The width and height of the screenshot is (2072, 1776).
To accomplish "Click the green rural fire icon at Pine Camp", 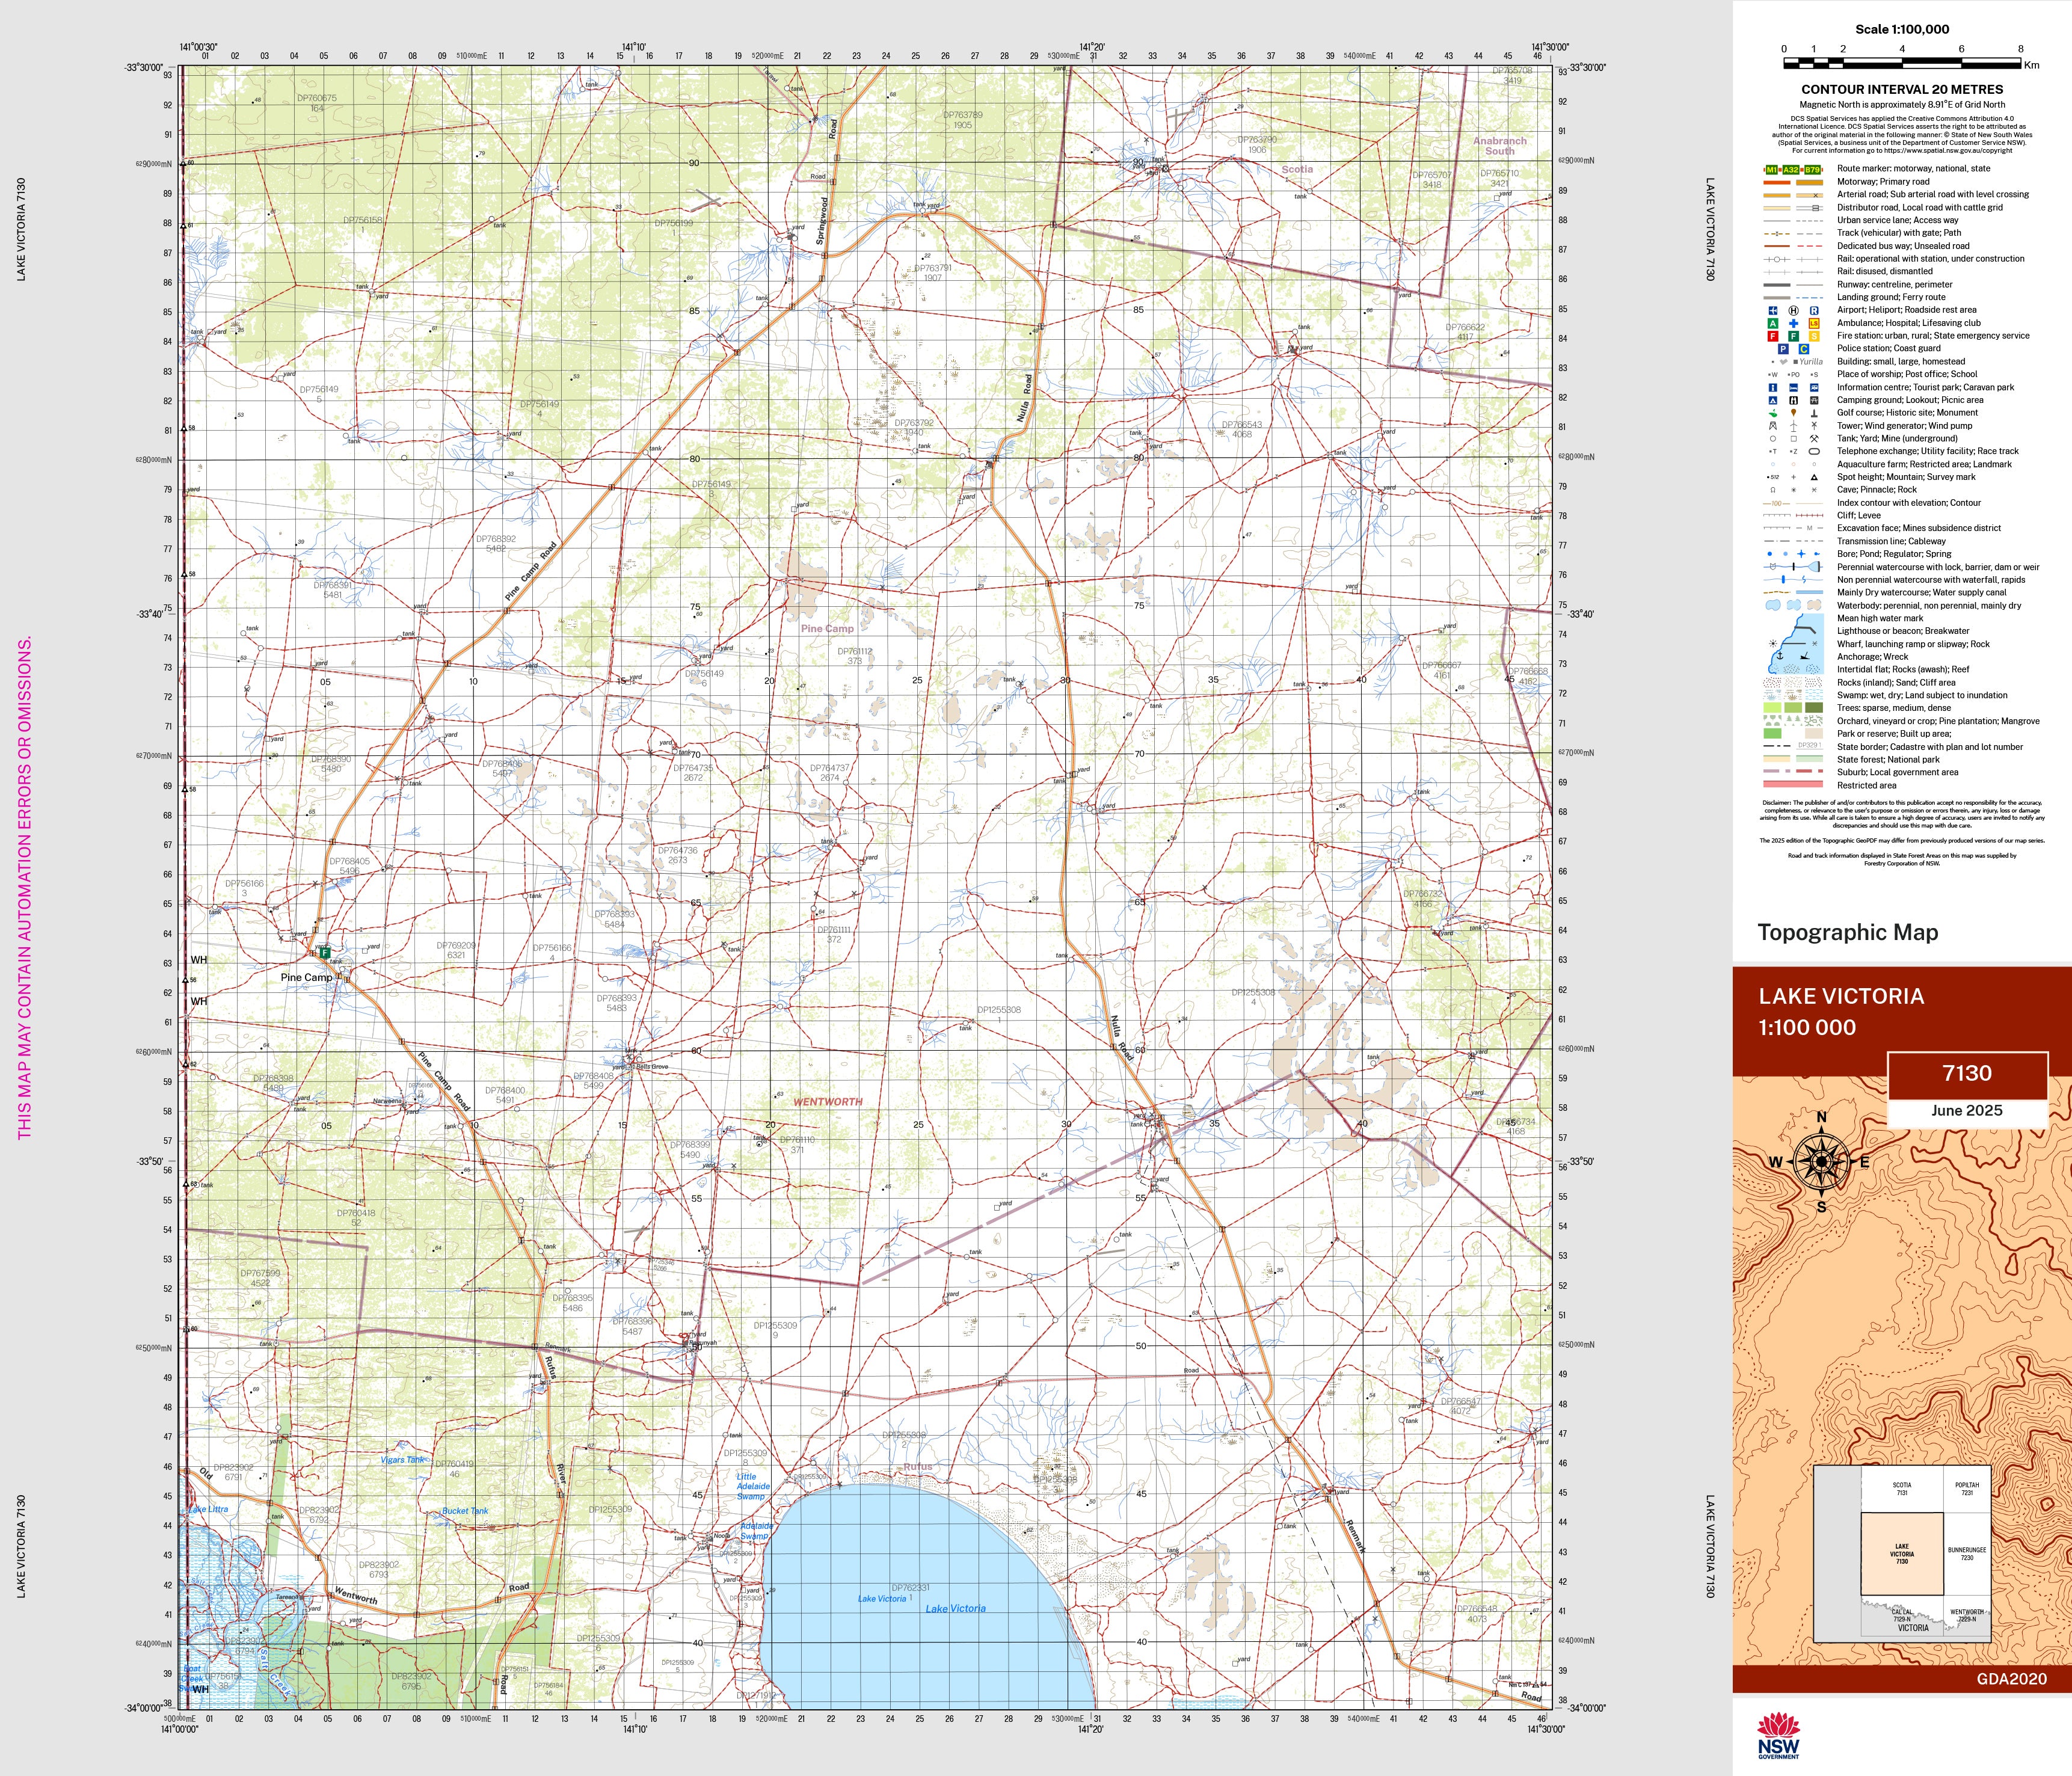I will [325, 953].
